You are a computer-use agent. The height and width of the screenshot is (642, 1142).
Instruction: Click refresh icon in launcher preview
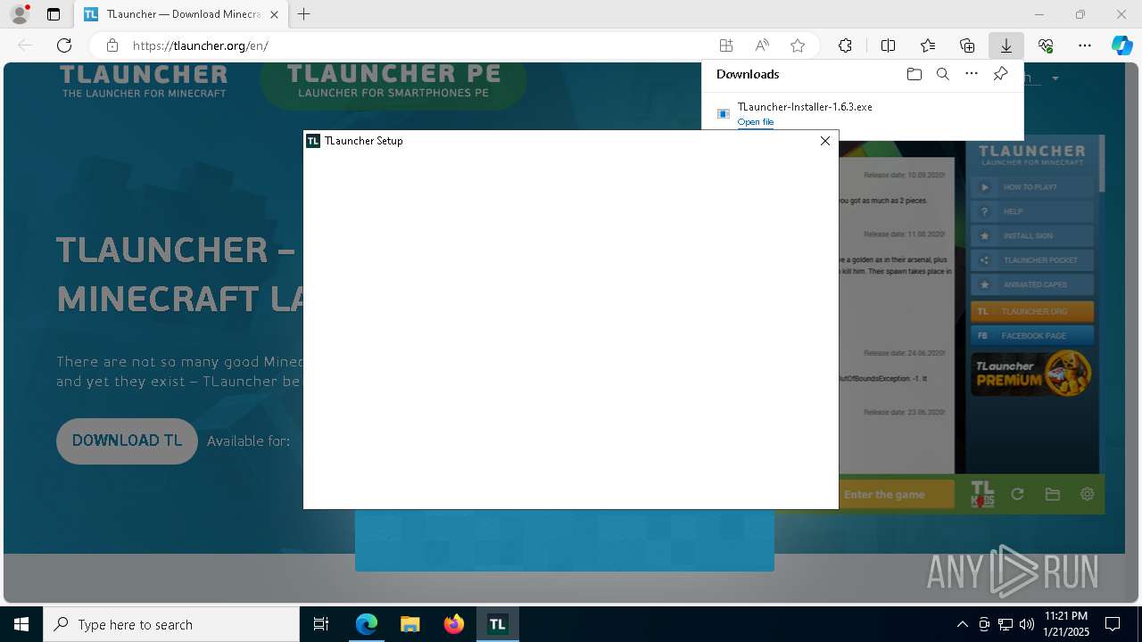click(1017, 494)
